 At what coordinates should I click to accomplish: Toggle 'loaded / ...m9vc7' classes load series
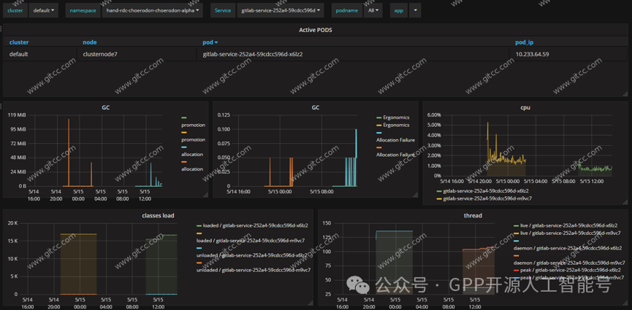(251, 241)
